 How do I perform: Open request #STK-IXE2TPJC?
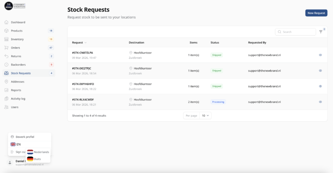82,68
